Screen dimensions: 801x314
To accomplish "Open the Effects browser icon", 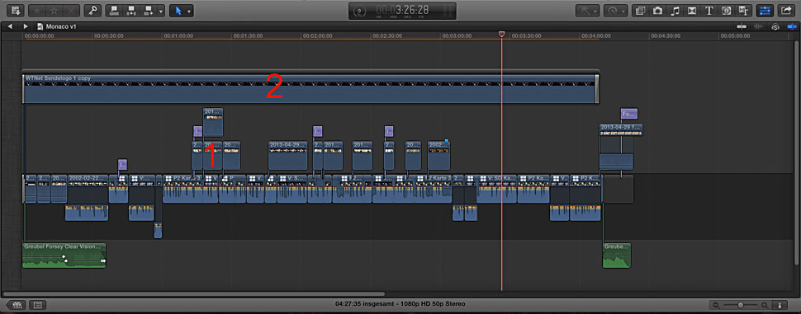I will click(x=641, y=10).
